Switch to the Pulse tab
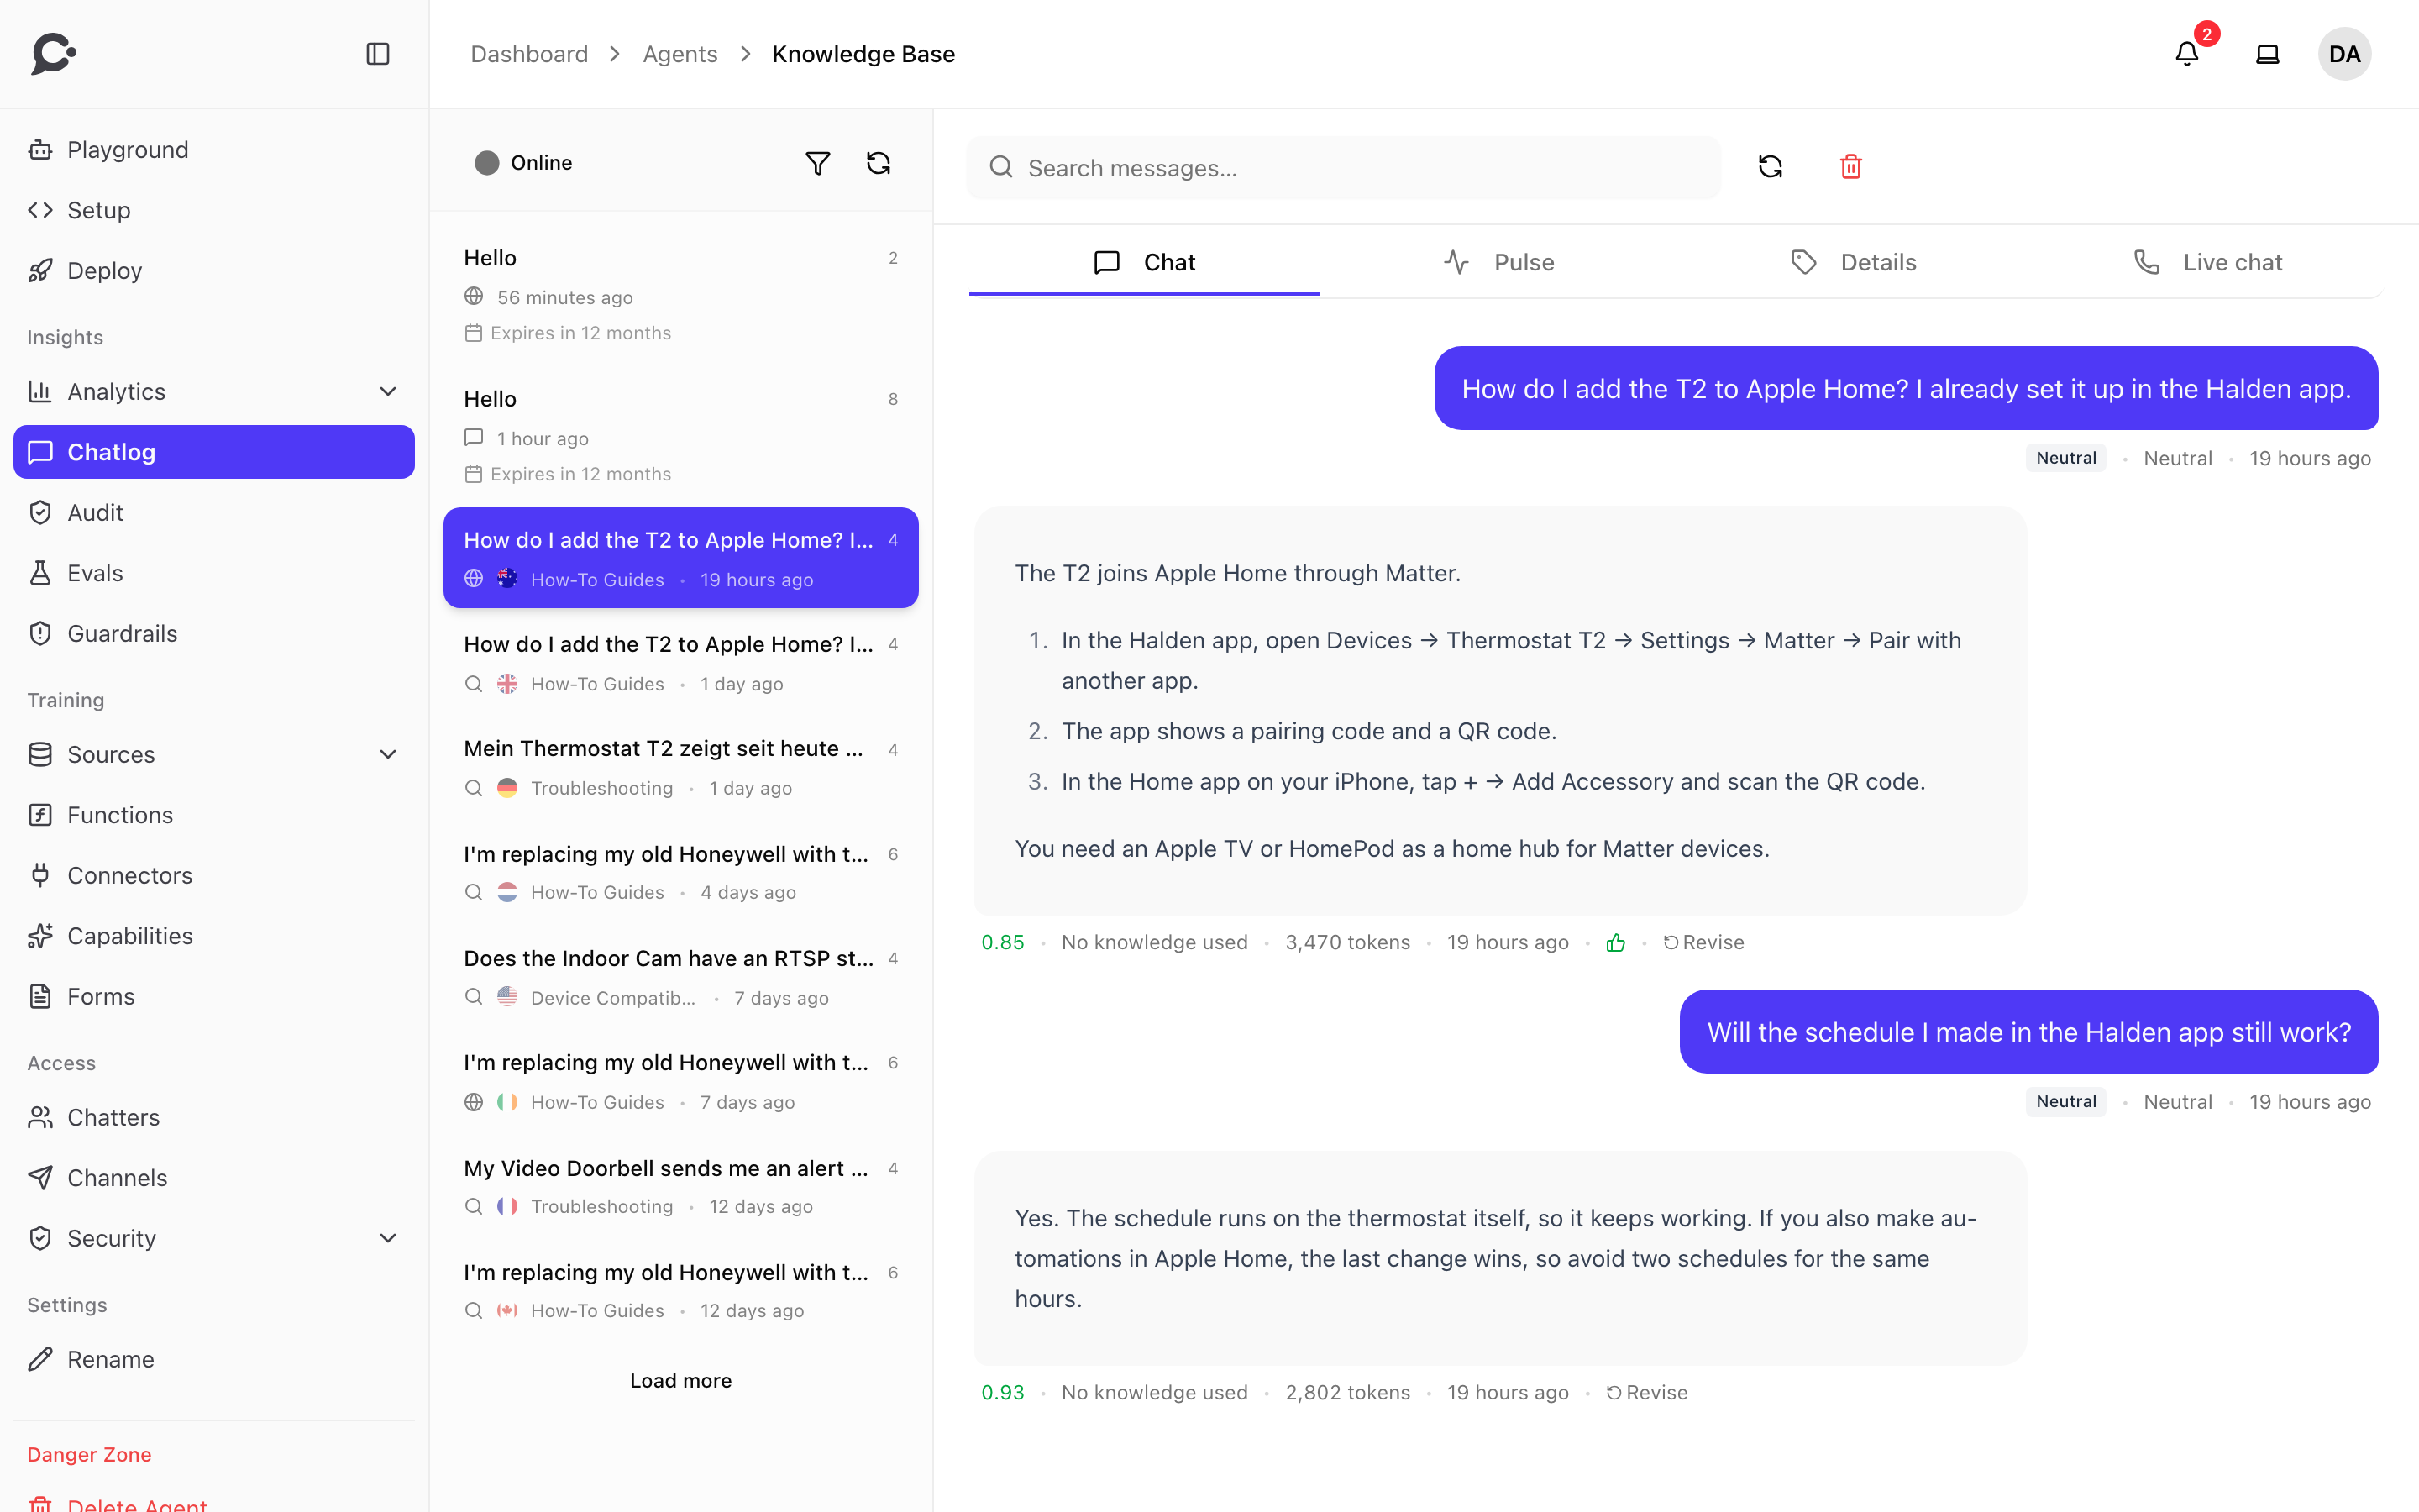Image resolution: width=2419 pixels, height=1512 pixels. [1498, 263]
